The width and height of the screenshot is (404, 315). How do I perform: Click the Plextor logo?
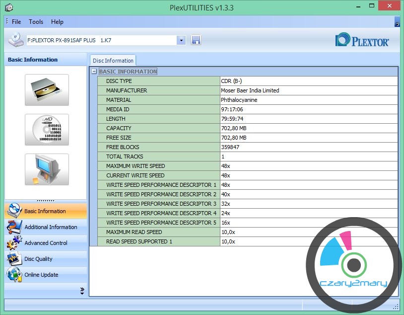362,40
